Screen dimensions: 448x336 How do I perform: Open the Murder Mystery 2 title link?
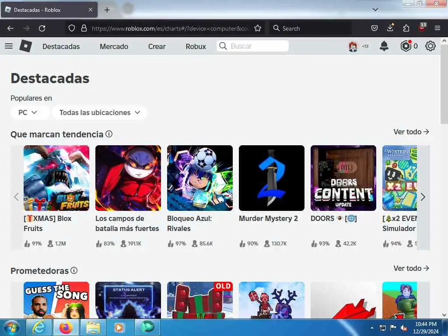(x=268, y=219)
